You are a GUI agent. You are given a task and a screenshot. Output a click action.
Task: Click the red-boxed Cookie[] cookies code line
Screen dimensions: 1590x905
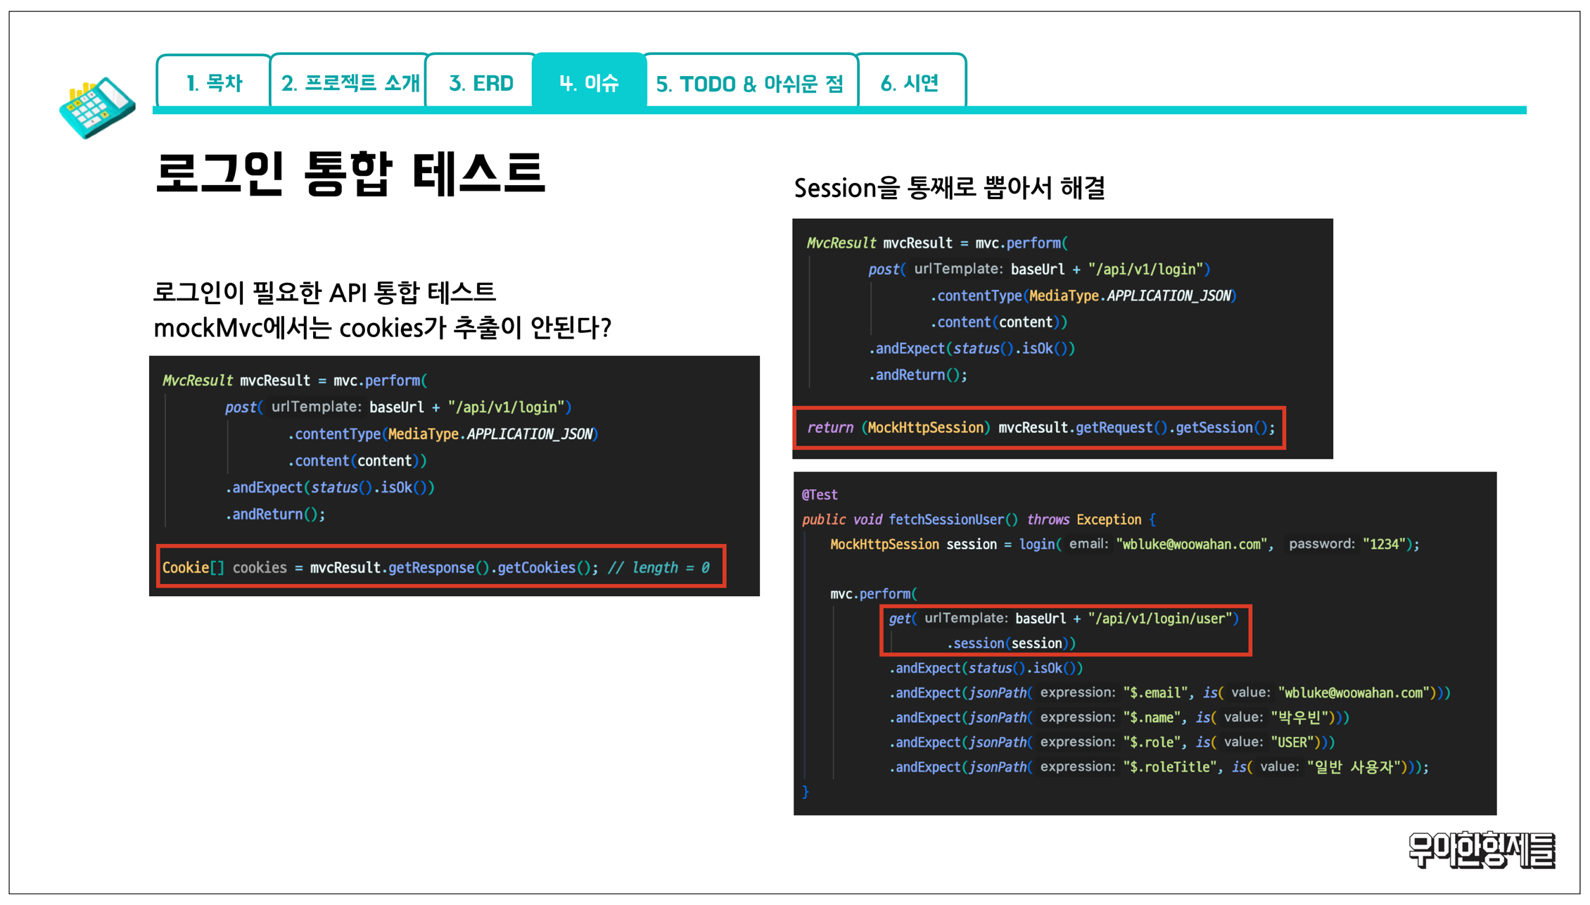[x=441, y=567]
